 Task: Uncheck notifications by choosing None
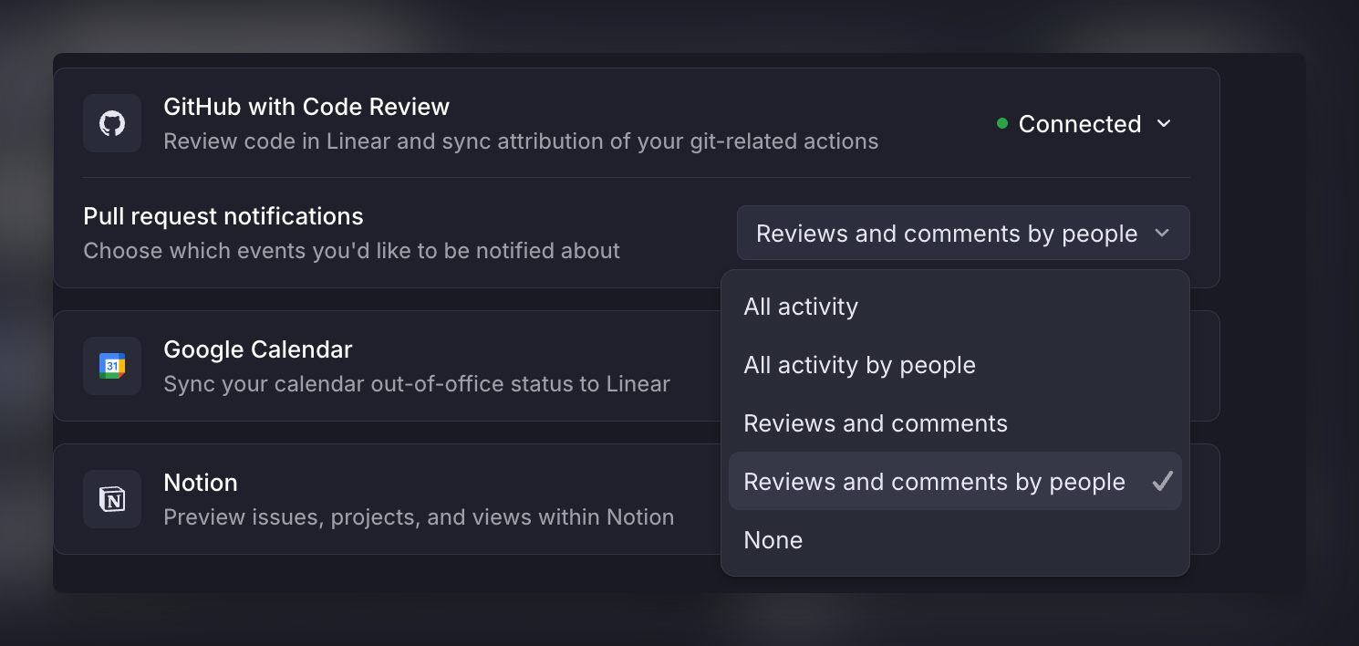pos(773,539)
